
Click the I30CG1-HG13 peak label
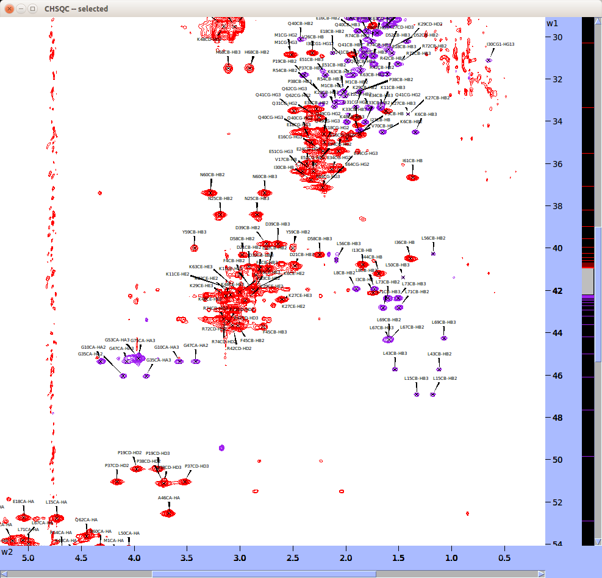pyautogui.click(x=500, y=44)
